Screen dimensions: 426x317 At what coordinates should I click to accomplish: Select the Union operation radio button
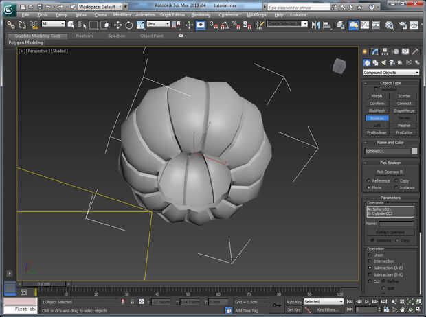(368, 255)
